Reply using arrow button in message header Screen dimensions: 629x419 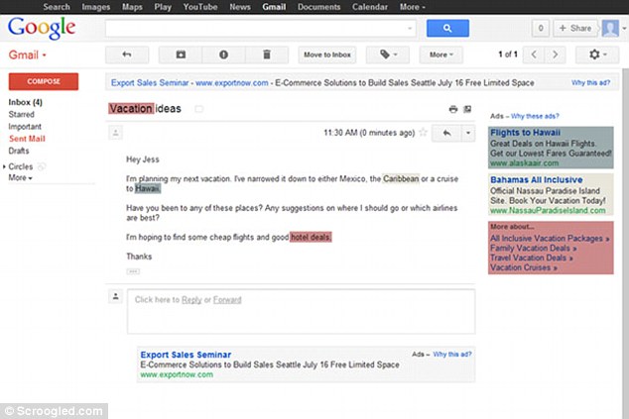click(x=446, y=133)
